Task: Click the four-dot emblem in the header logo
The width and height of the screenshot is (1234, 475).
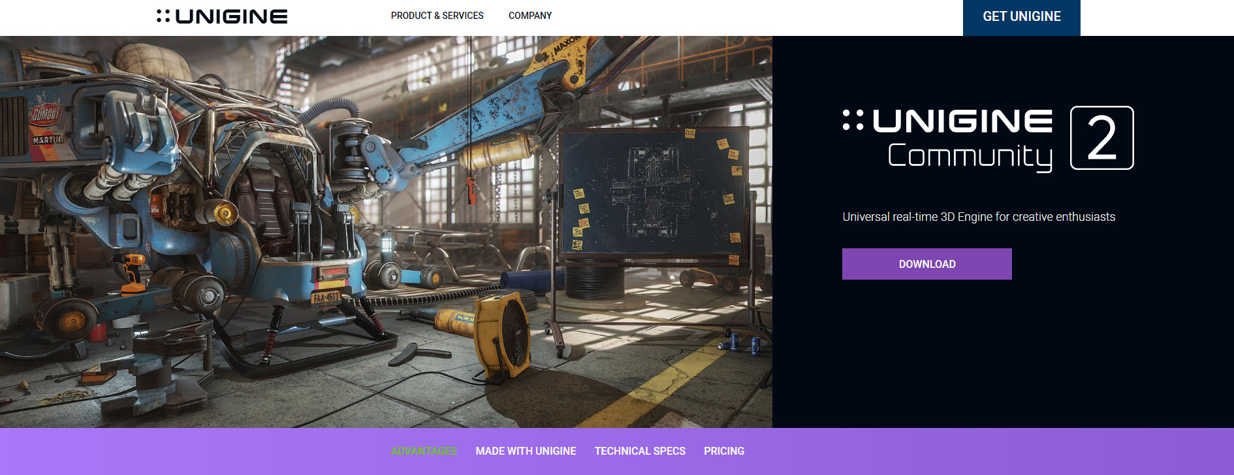Action: pyautogui.click(x=163, y=16)
